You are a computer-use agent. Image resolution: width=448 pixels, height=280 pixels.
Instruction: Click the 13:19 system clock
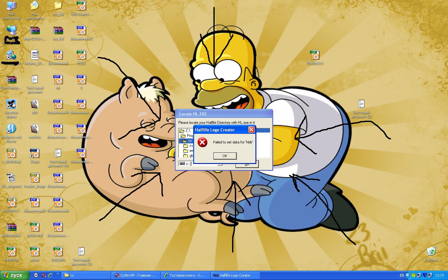439,275
